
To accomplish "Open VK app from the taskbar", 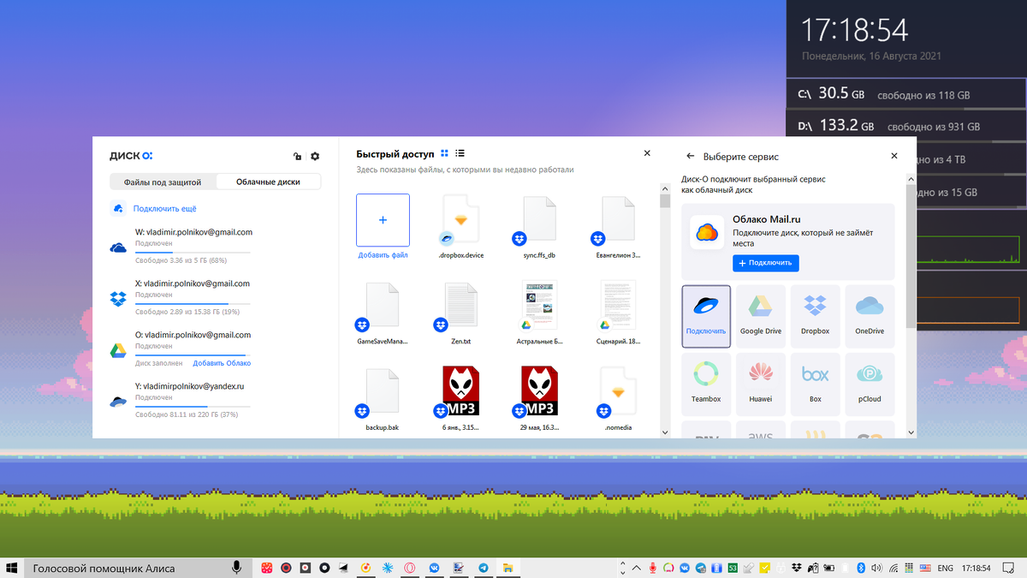I will [435, 568].
